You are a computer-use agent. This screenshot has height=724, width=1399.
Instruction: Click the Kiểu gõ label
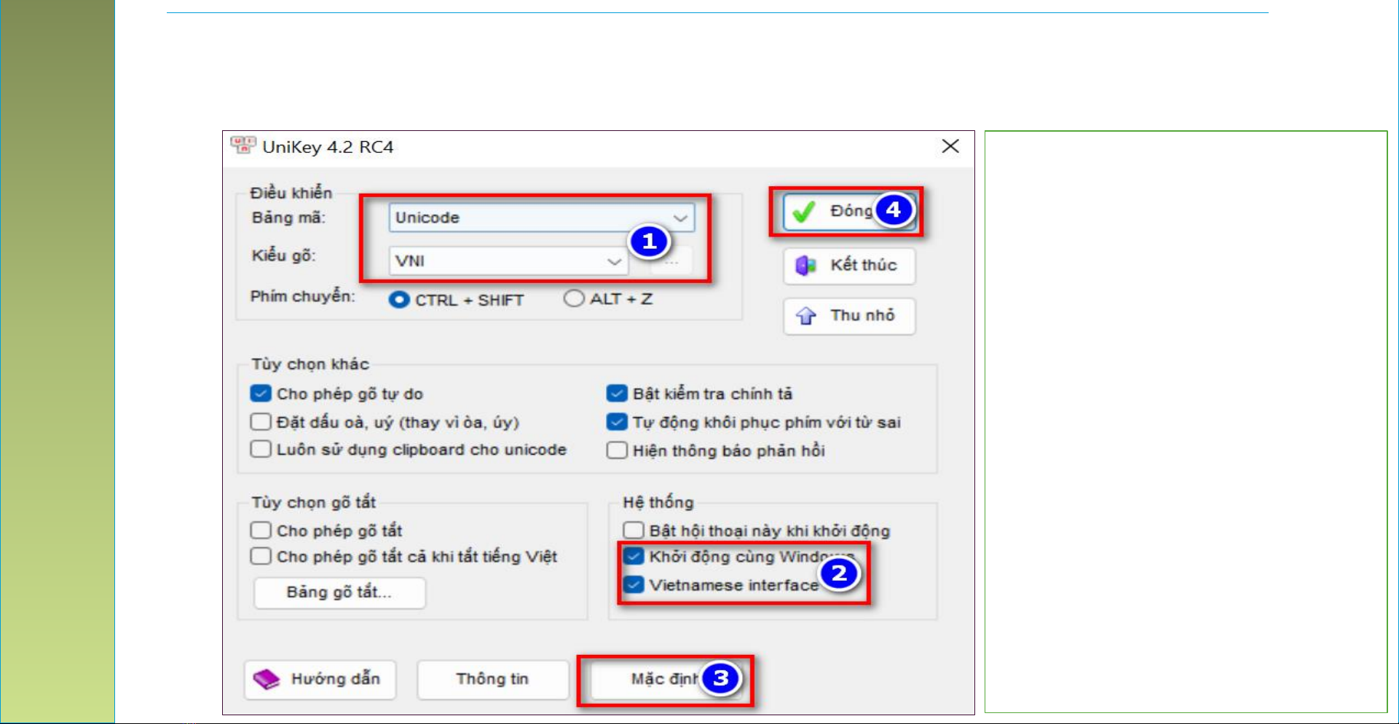(x=283, y=255)
